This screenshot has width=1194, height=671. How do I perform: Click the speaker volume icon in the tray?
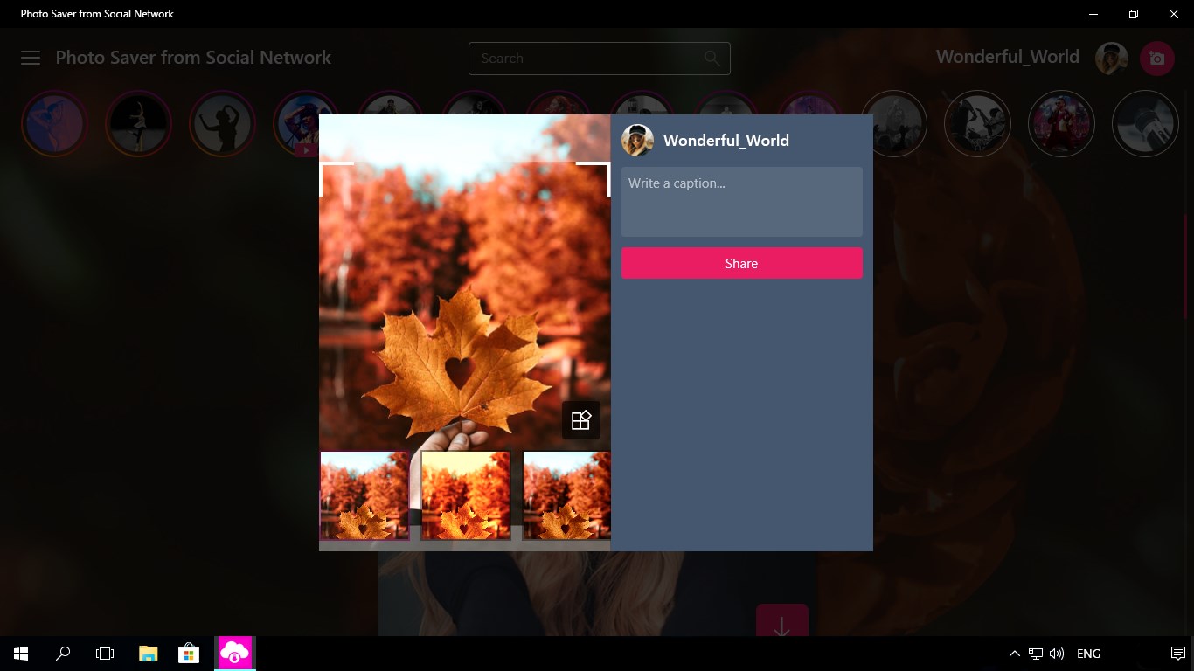1057,653
